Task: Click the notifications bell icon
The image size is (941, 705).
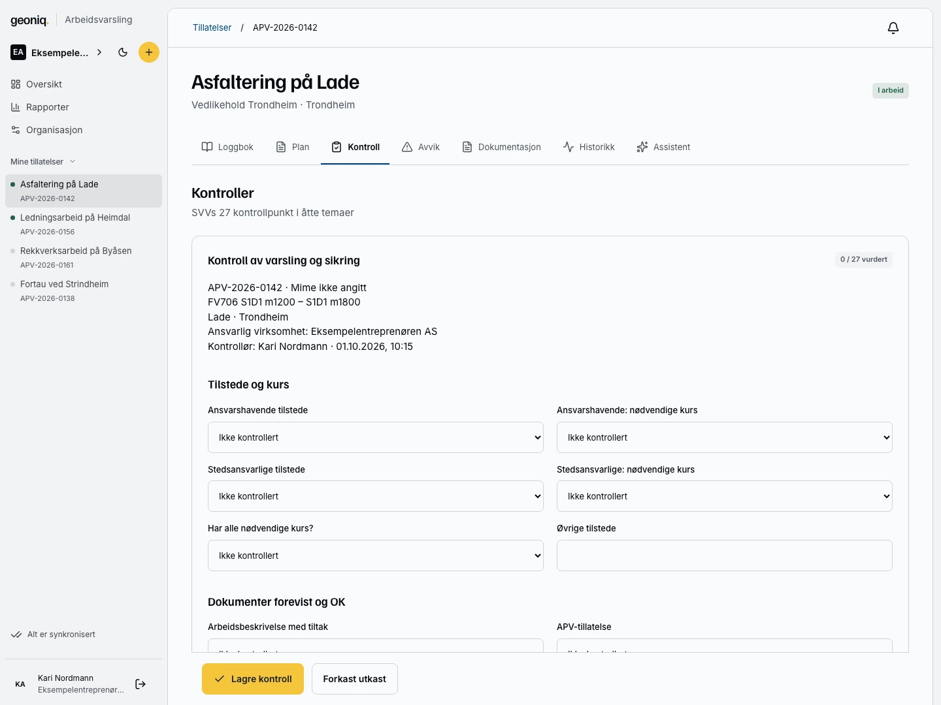Action: coord(893,27)
